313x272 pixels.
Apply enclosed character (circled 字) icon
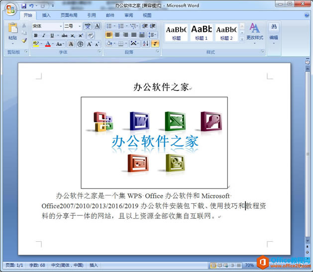(80, 44)
